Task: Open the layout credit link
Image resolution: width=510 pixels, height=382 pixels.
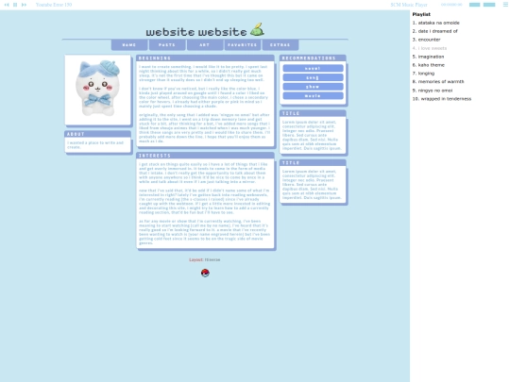Action: tap(212, 260)
